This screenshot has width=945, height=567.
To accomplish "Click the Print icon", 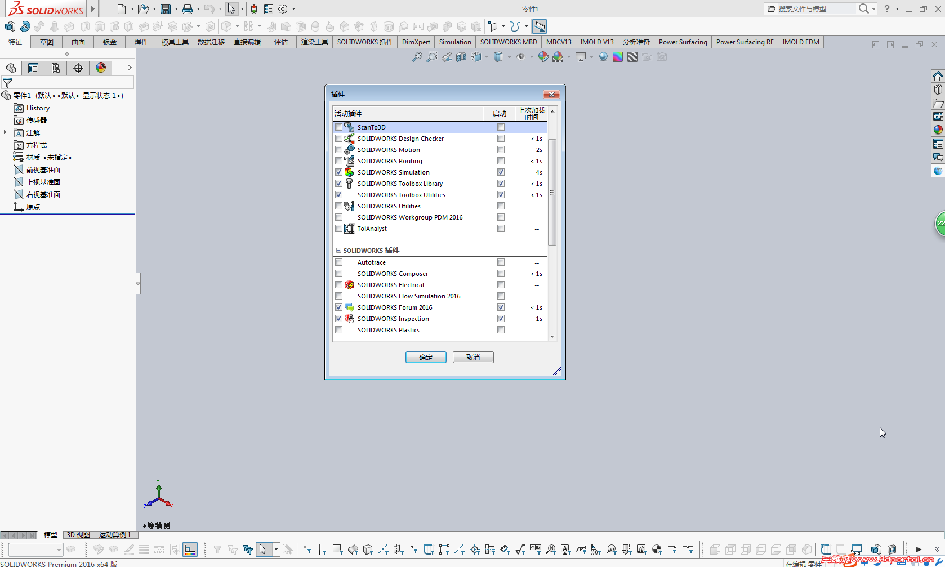I will [x=188, y=9].
